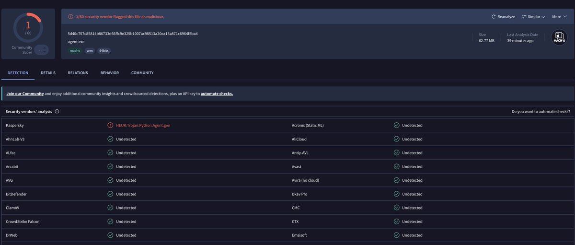575x245 pixels.
Task: Click the checkmark icon in the AVG row
Action: point(110,180)
